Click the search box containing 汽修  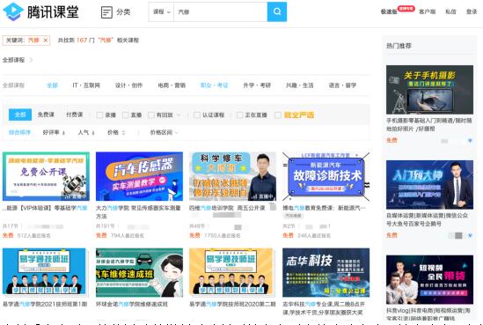[x=221, y=11]
